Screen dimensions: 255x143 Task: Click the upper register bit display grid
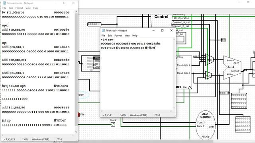(x=239, y=101)
